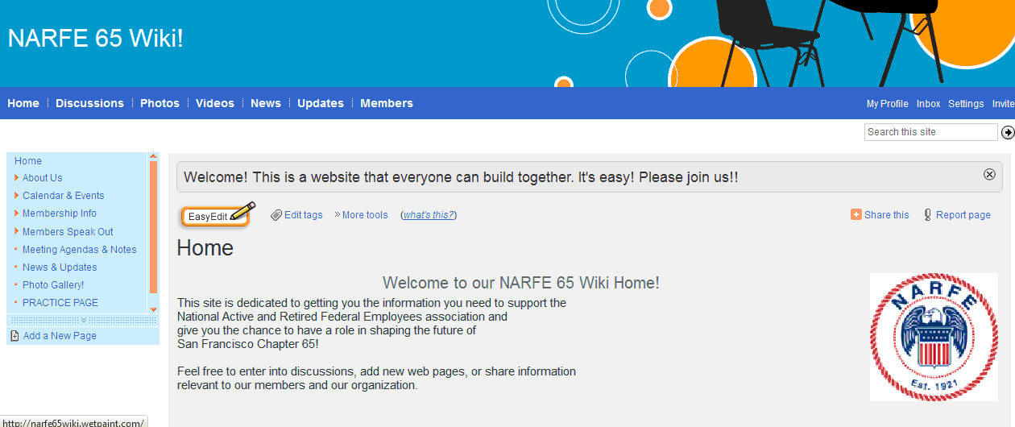Click Add a New Page link

click(x=60, y=336)
